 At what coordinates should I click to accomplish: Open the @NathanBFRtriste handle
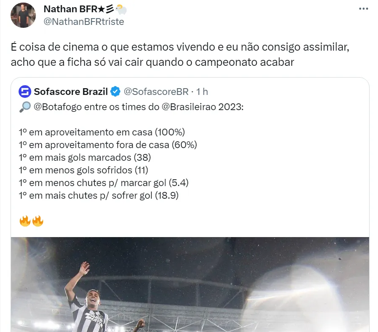[x=84, y=22]
